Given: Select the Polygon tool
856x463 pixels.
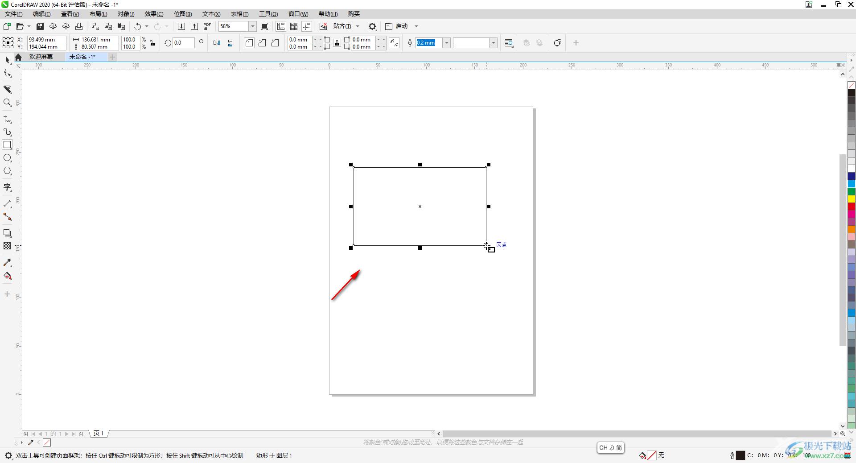Looking at the screenshot, I should point(7,171).
